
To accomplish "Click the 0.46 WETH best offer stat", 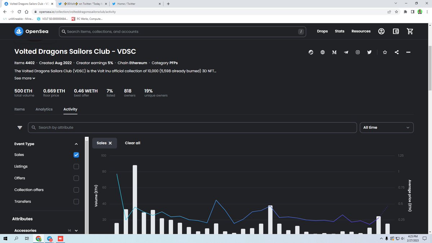I will pos(86,93).
